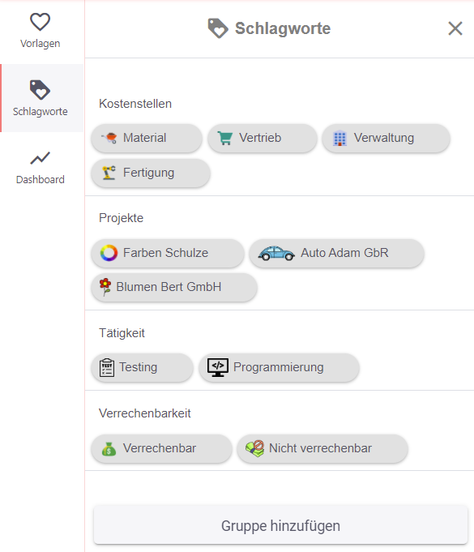Click the money bag icon on Verrechenbar
Image resolution: width=474 pixels, height=552 pixels.
pos(109,449)
